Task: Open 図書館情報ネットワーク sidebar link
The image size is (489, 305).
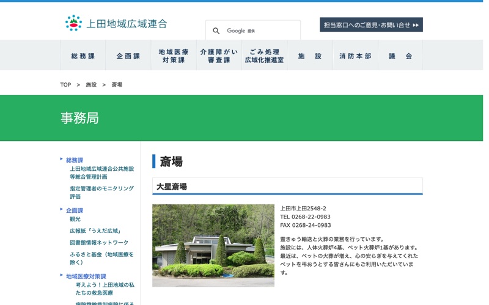Action: click(99, 242)
